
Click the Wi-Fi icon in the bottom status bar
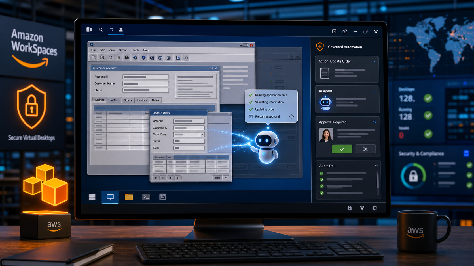pos(362,208)
